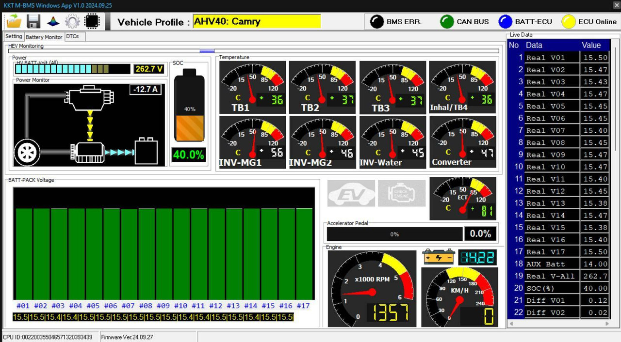Click the INV-Water temperature gauge
Viewport: 621px width, 342px height.
tap(392, 142)
